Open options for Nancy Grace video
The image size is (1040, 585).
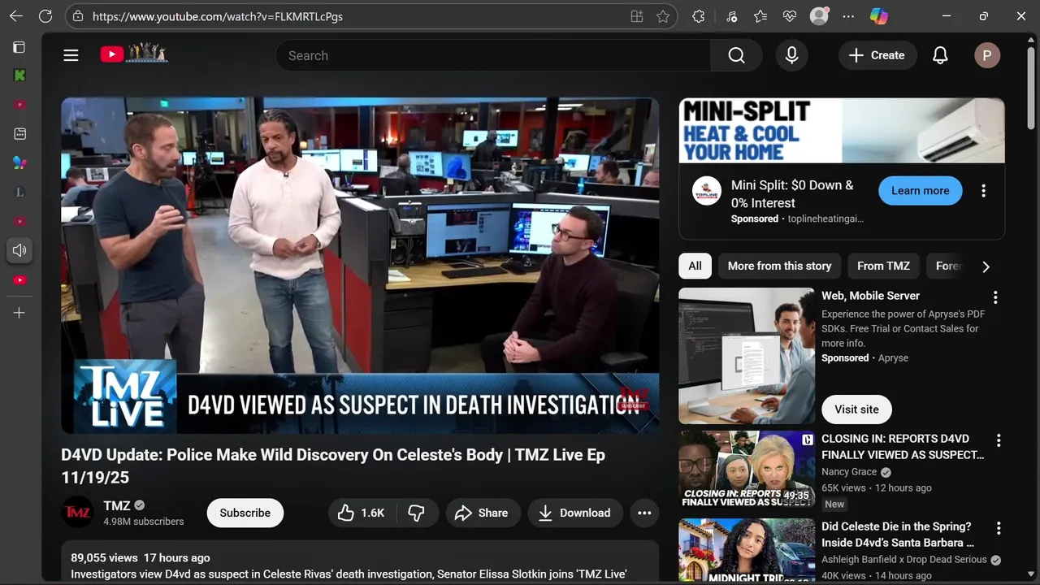coord(999,440)
